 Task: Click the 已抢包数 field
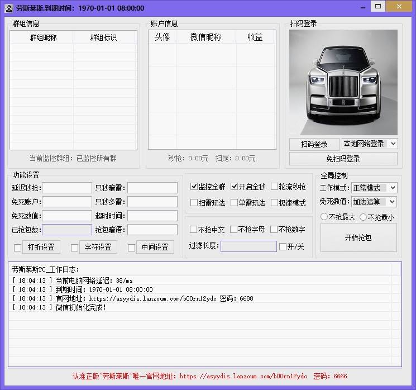tap(67, 230)
